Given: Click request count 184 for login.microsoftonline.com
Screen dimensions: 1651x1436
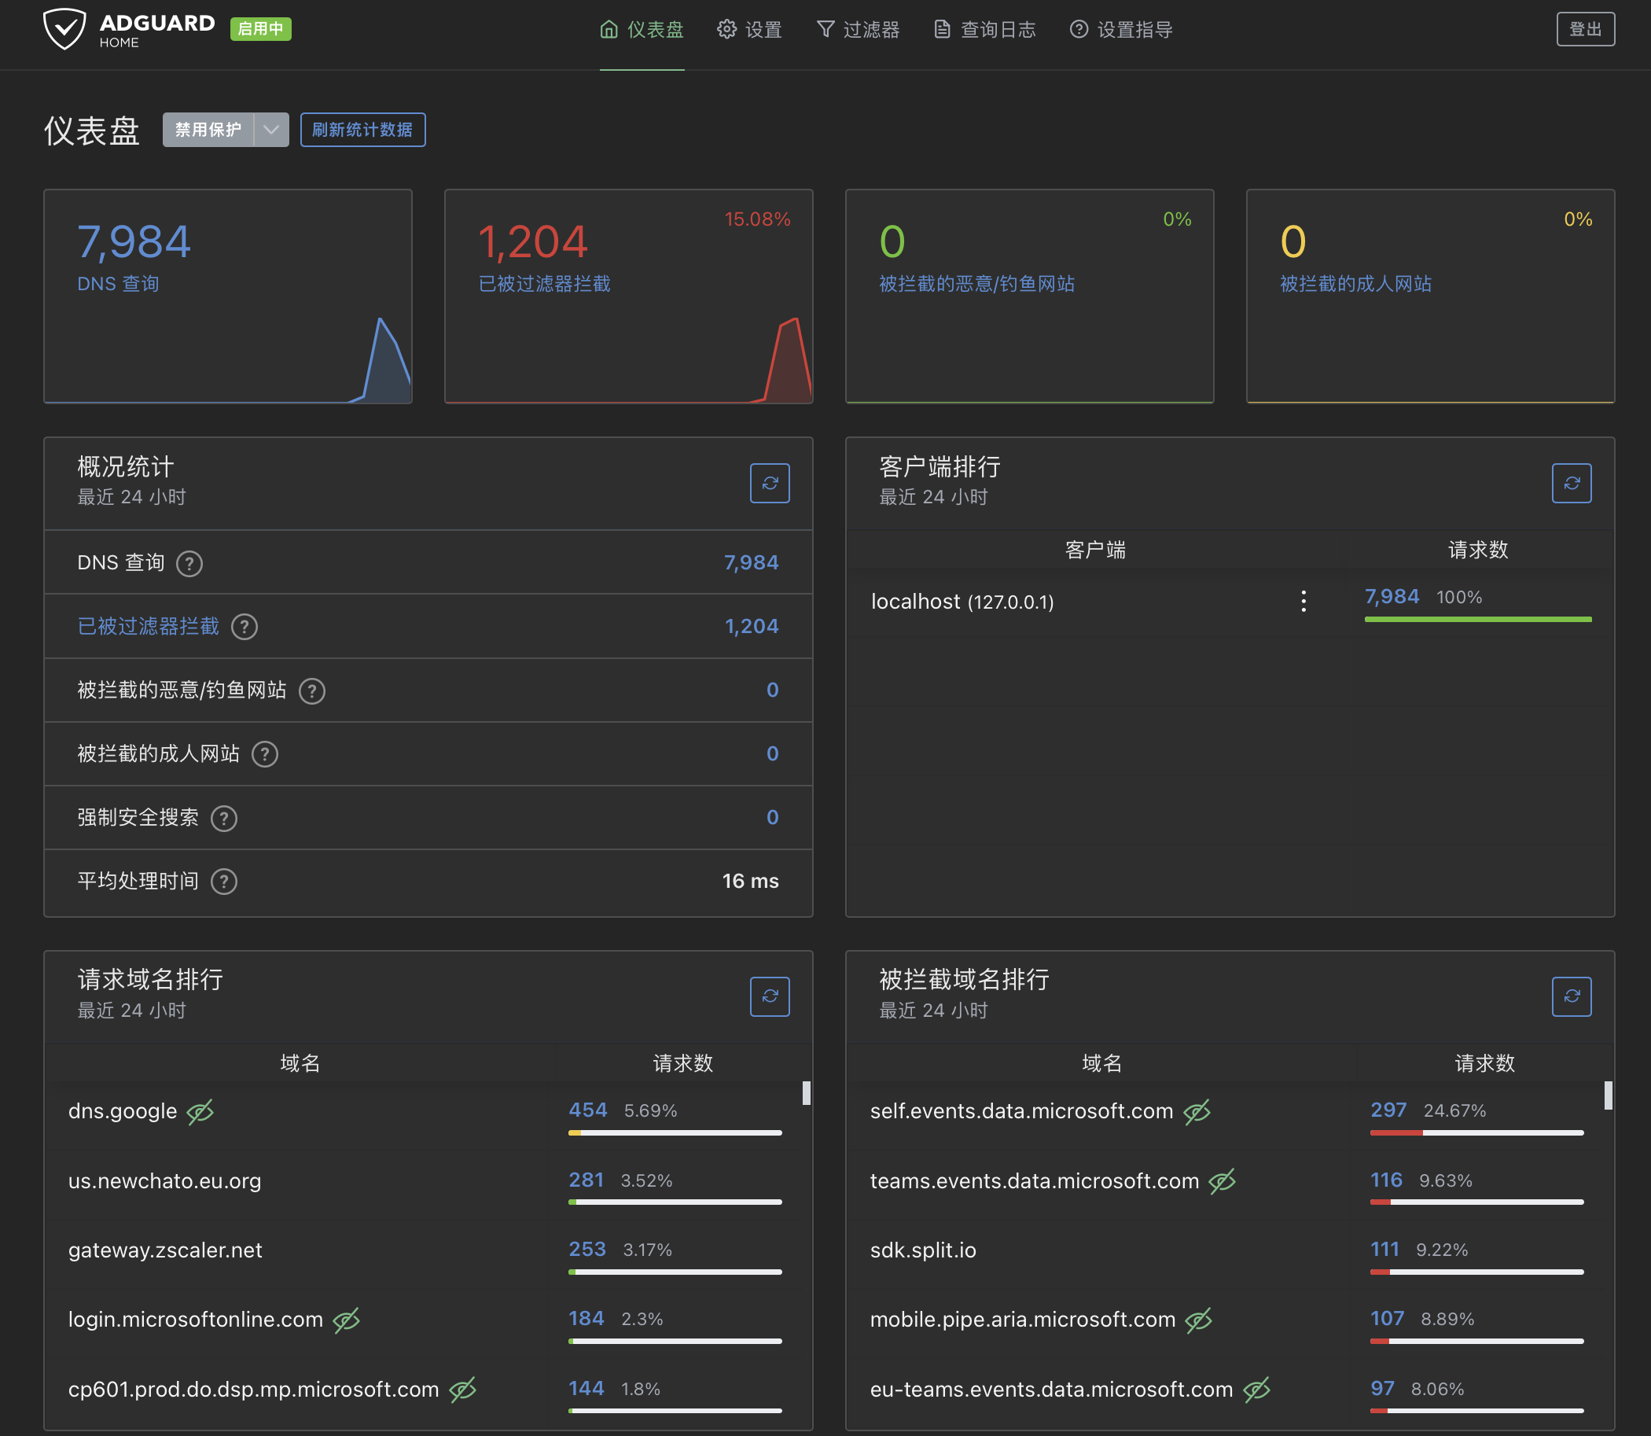Looking at the screenshot, I should (x=586, y=1318).
